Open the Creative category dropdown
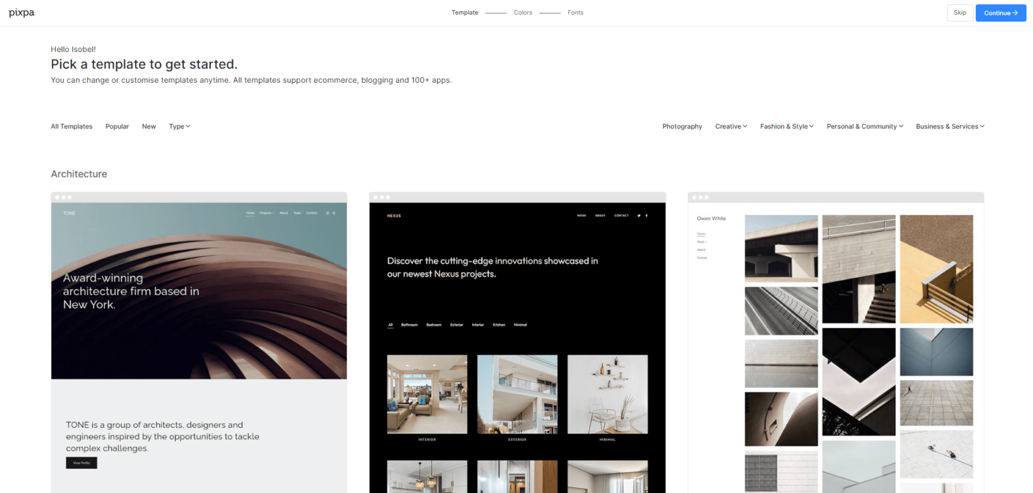Viewport: 1033px width, 493px height. [731, 126]
